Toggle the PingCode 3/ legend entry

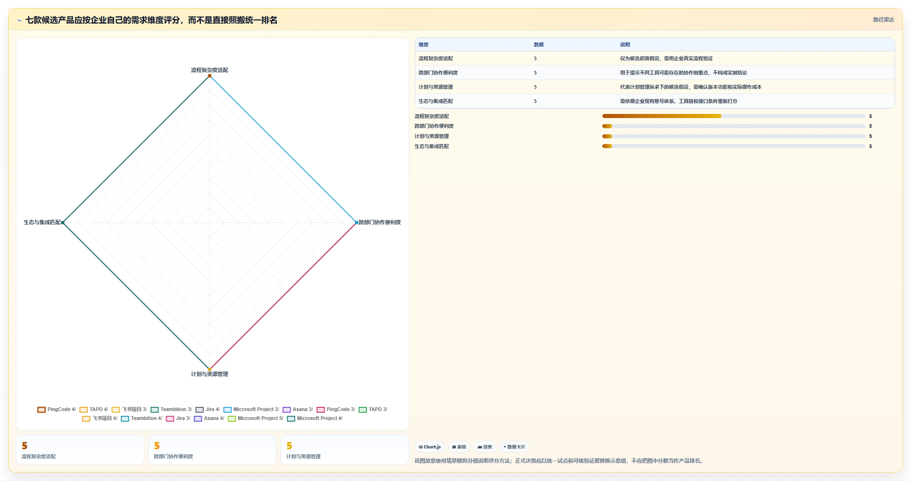pyautogui.click(x=336, y=409)
